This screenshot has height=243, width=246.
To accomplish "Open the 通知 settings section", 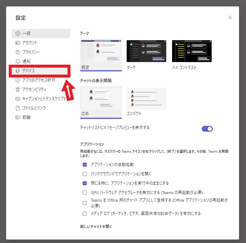I will click(x=41, y=61).
